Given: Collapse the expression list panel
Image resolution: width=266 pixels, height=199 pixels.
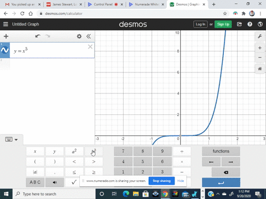Looking at the screenshot, I should [x=89, y=36].
